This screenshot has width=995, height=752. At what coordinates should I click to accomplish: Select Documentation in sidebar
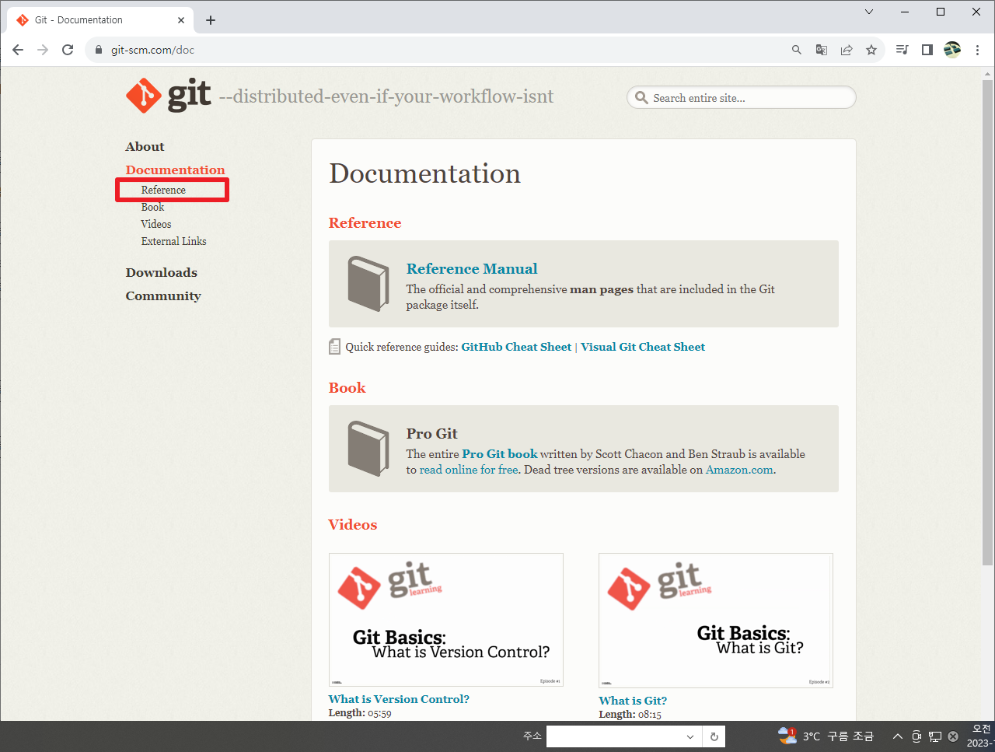(175, 170)
